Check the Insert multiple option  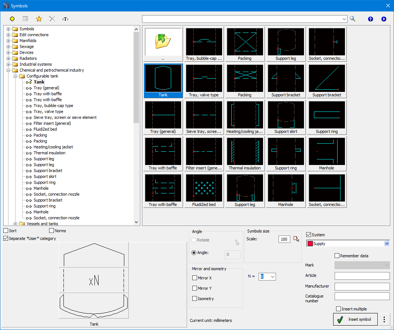[339, 309]
